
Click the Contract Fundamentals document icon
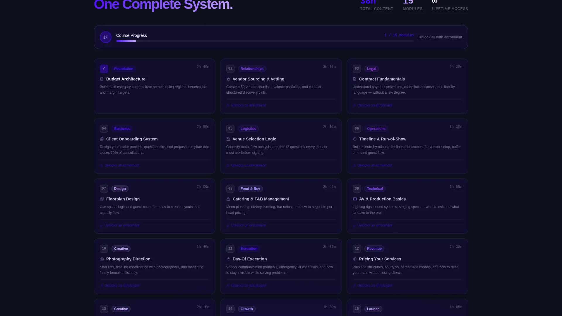pos(355,79)
